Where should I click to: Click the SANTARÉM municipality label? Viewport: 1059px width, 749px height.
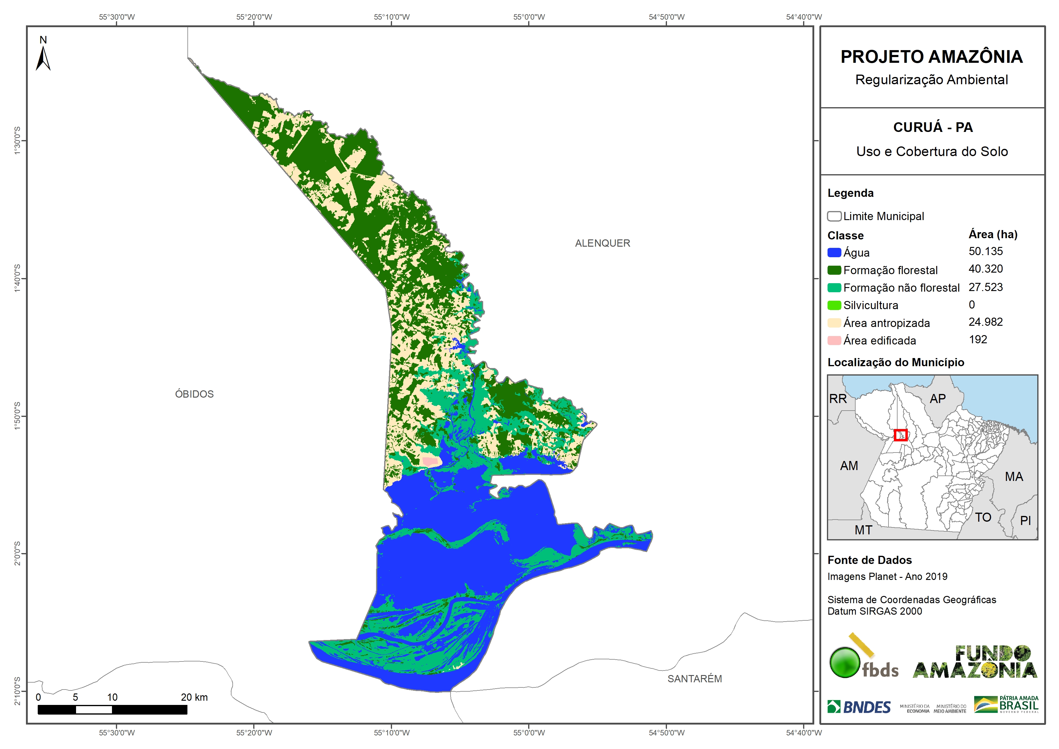point(695,679)
